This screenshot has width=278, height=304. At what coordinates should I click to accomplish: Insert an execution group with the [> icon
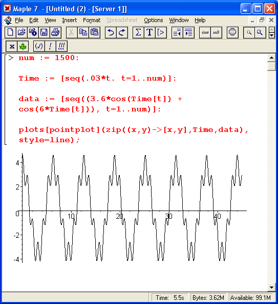click(x=161, y=32)
